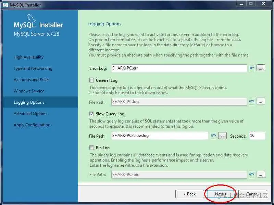
Task: Click the Logging Options page heading
Action: 104,24
